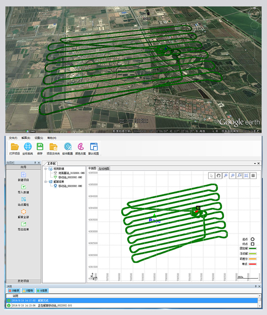Open 软件配置 software configuration icon
Image resolution: width=267 pixels, height=315 pixels.
(68, 147)
